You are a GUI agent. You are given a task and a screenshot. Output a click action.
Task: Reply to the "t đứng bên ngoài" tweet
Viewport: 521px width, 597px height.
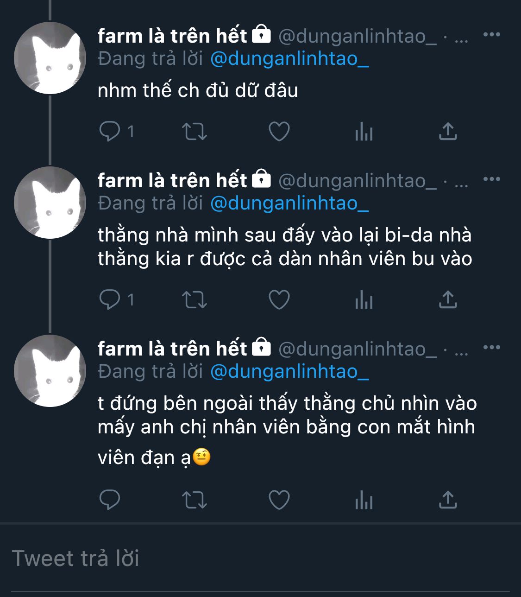(110, 500)
